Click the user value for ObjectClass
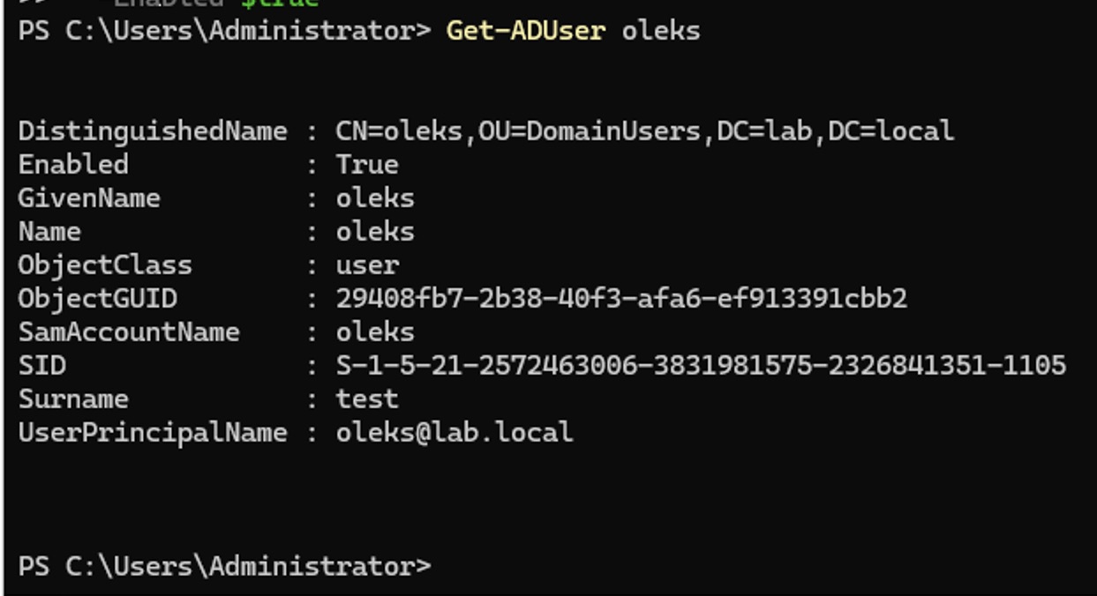Screen dimensions: 1097x596 point(367,265)
